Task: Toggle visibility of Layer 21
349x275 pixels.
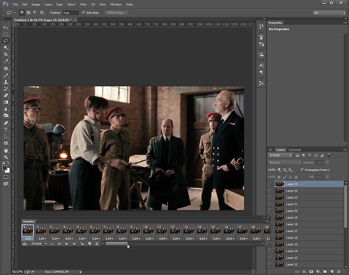Action: pos(270,204)
